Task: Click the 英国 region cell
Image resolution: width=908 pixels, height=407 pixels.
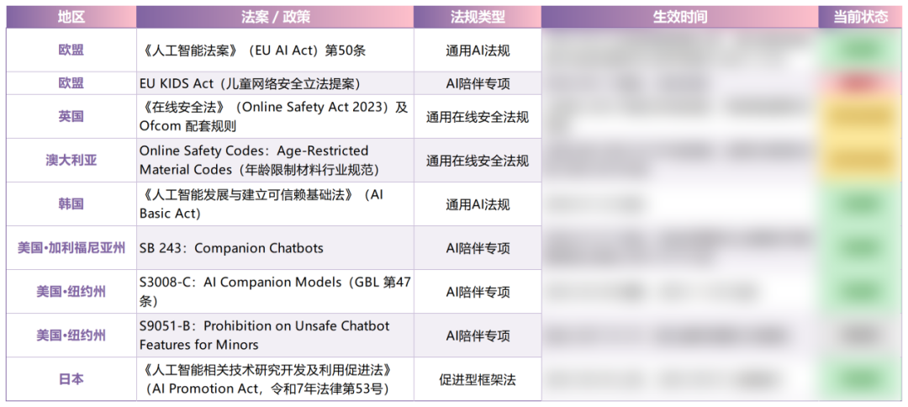Action: tap(71, 116)
